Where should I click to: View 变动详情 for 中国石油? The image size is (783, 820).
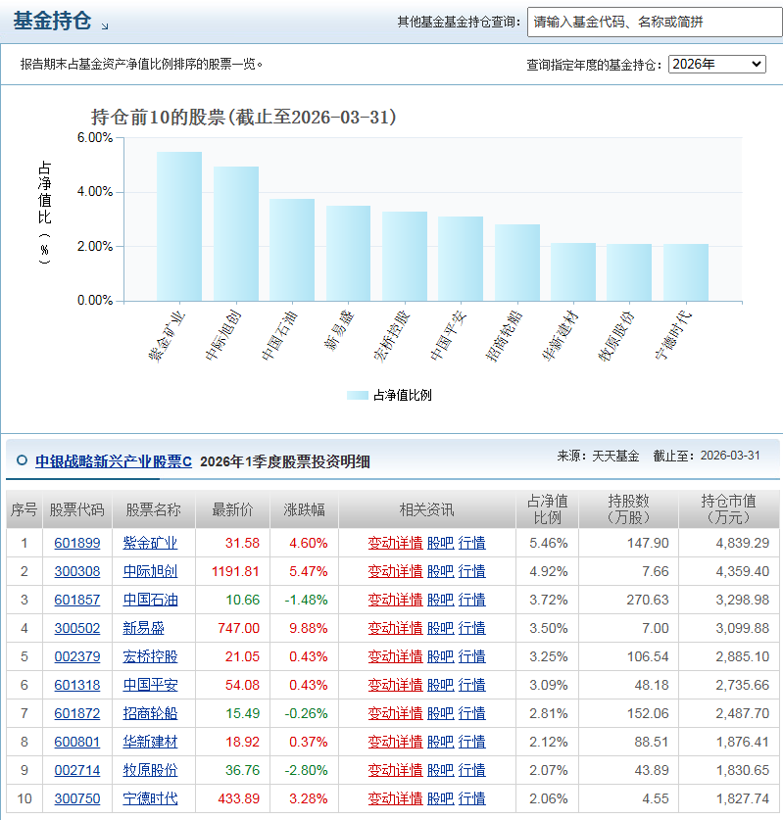[395, 600]
